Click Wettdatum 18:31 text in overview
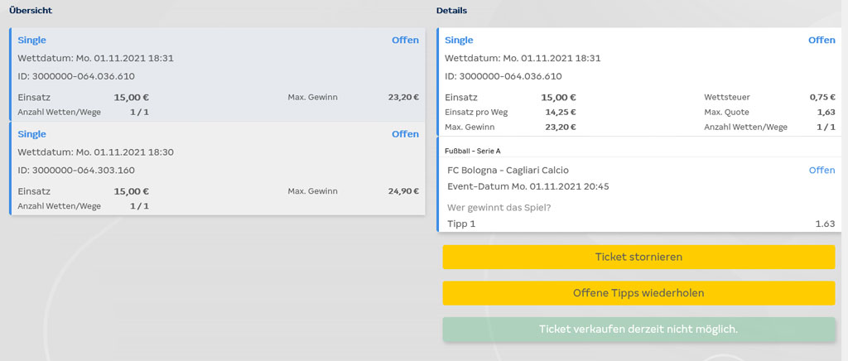The width and height of the screenshot is (848, 361). (x=96, y=58)
